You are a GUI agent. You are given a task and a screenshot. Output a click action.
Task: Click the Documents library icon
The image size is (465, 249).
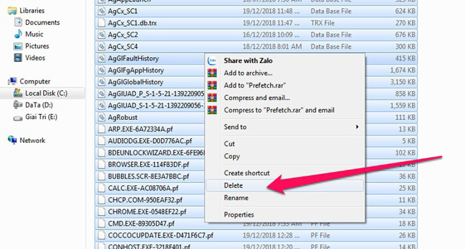[x=18, y=22]
